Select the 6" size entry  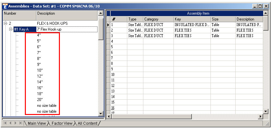39,47
